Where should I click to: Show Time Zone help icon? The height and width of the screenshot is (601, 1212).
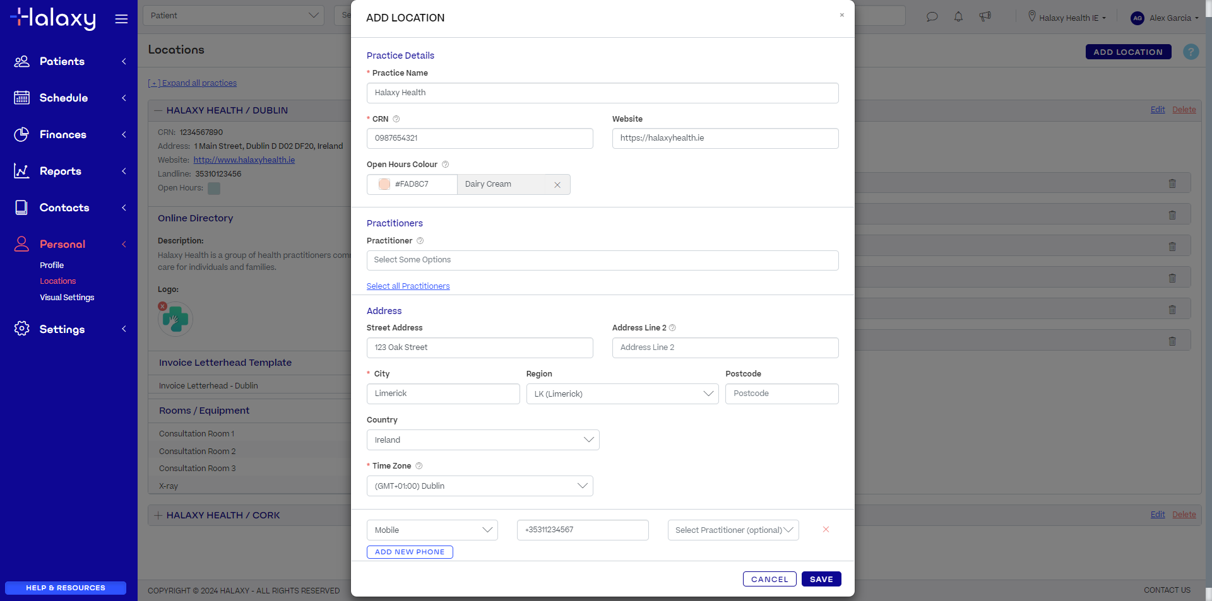(419, 466)
